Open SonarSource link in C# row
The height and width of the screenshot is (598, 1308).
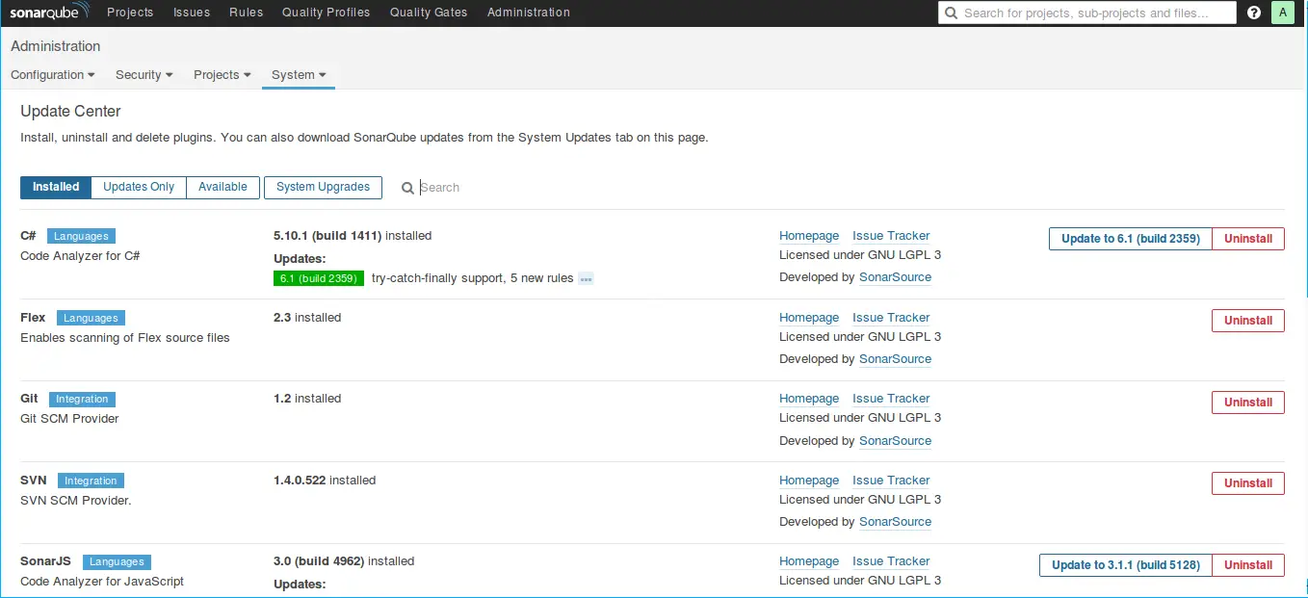(x=895, y=277)
